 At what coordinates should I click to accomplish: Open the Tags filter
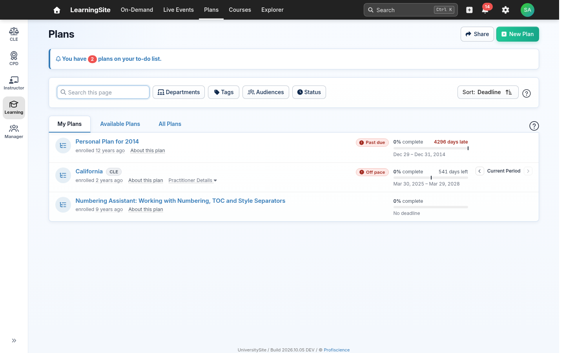pyautogui.click(x=224, y=92)
